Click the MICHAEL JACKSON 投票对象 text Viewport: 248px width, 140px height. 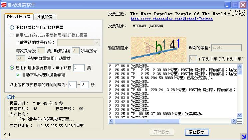(x=148, y=26)
